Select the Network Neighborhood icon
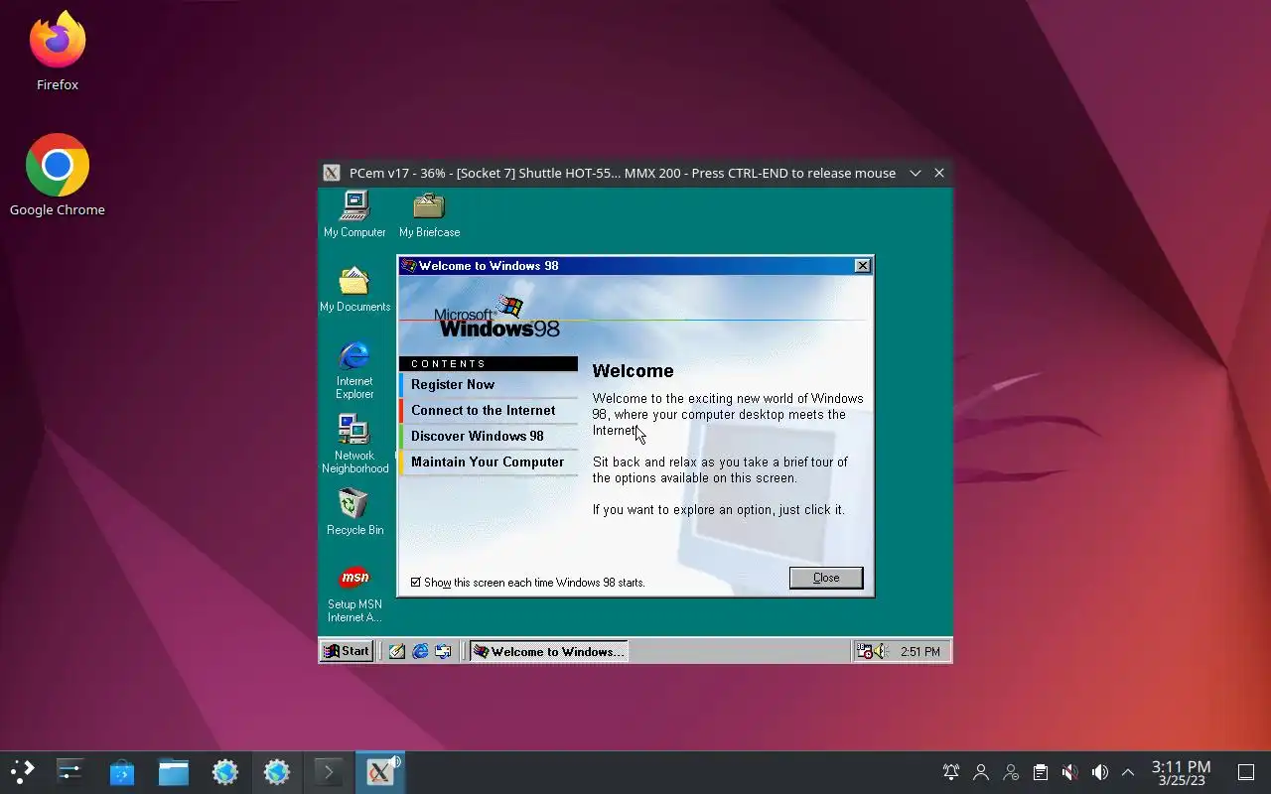 [354, 444]
